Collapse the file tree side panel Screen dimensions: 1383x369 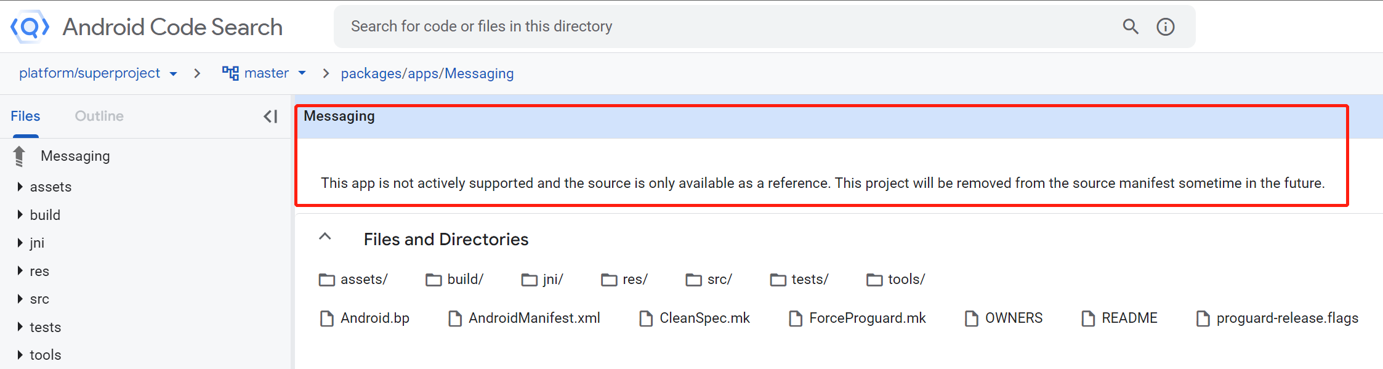(x=270, y=116)
